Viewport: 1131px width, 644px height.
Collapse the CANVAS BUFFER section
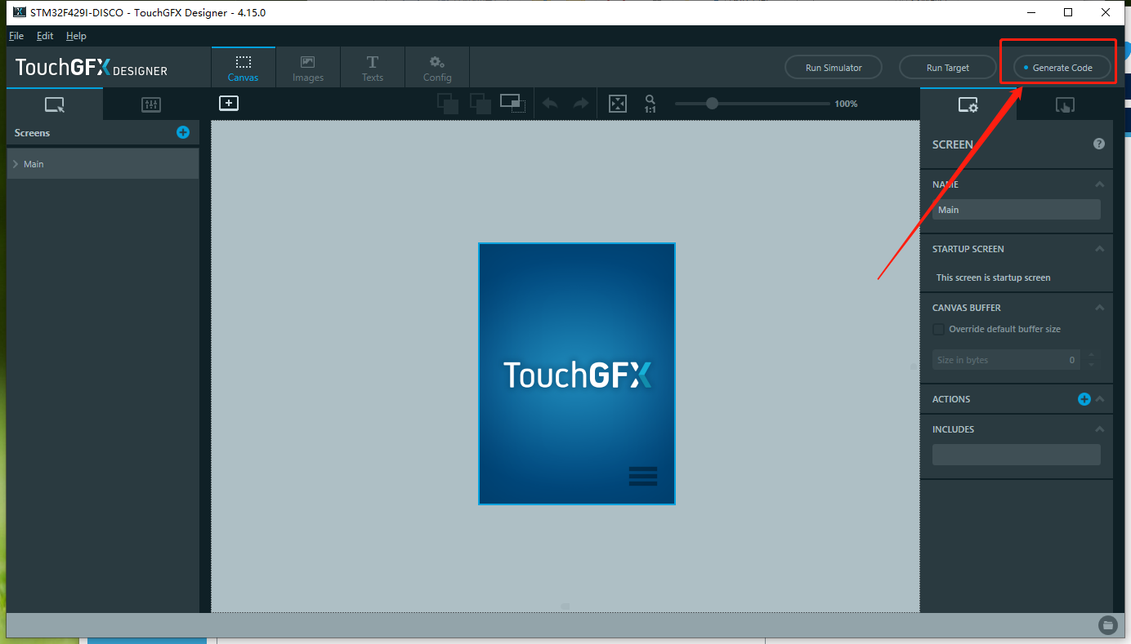[1100, 308]
